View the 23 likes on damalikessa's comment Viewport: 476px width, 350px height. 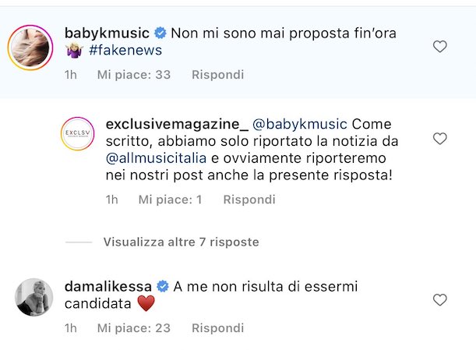pyautogui.click(x=134, y=328)
